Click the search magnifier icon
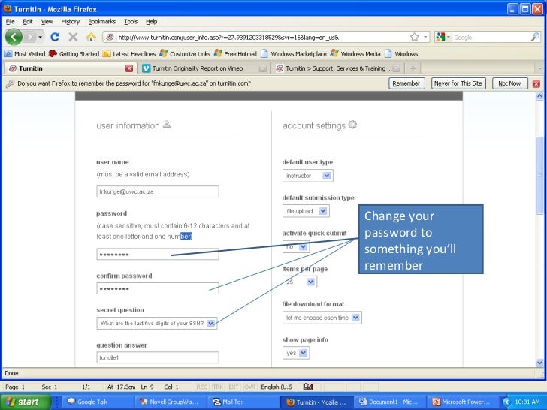This screenshot has width=547, height=410. pos(535,37)
